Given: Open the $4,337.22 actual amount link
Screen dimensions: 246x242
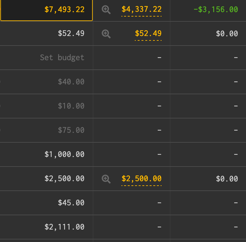Looking at the screenshot, I should [x=141, y=10].
